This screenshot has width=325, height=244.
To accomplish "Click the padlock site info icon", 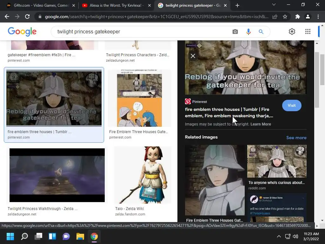I will [x=40, y=17].
